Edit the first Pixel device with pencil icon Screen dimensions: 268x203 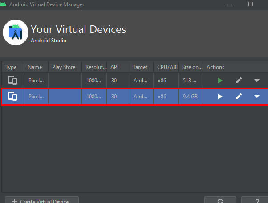[x=239, y=81]
